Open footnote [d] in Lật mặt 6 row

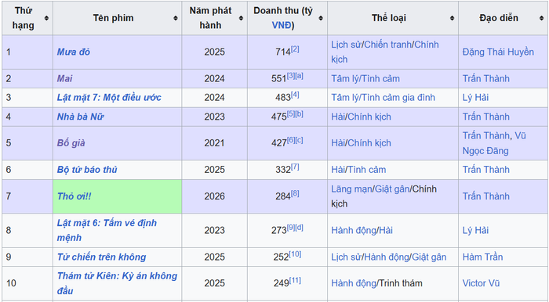tap(300, 228)
